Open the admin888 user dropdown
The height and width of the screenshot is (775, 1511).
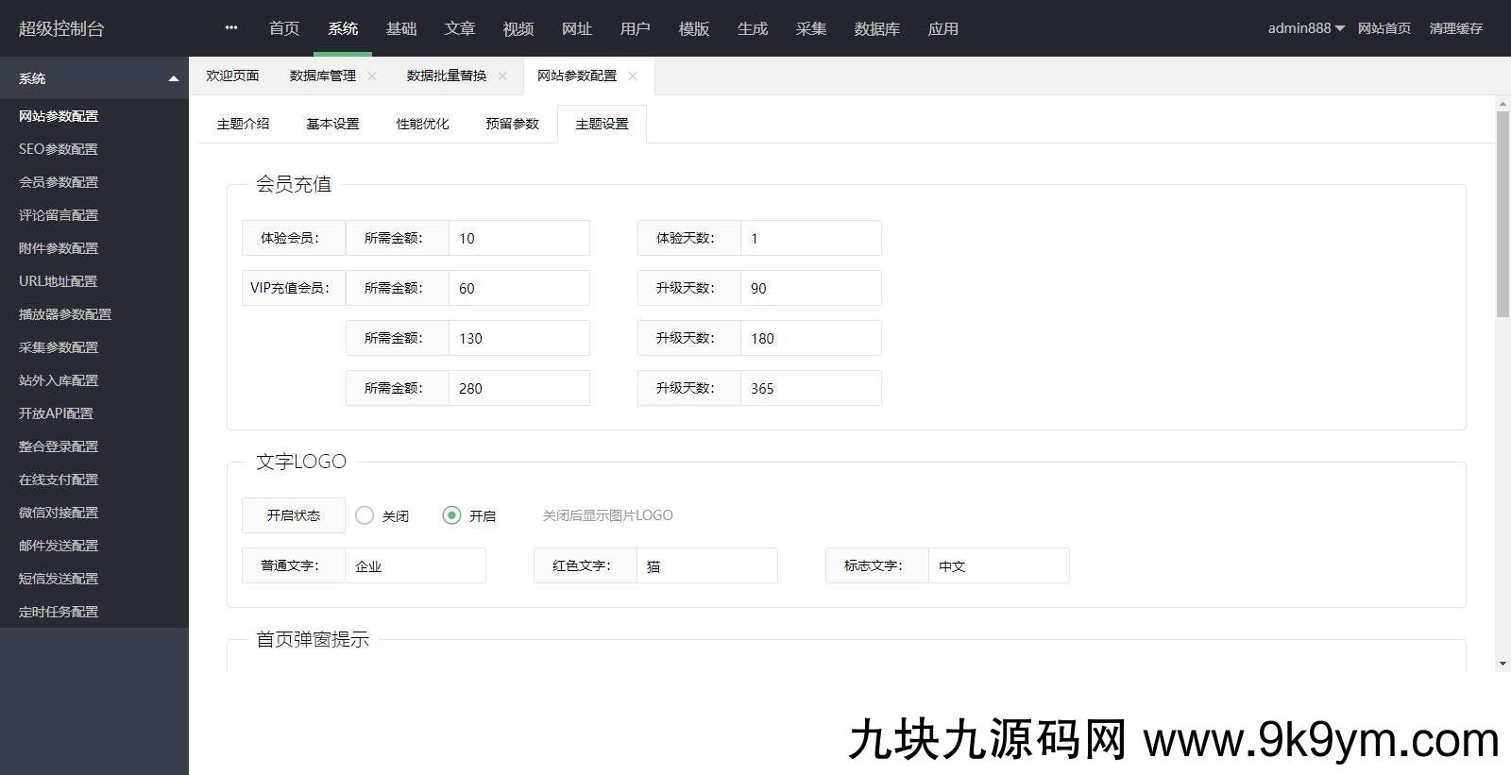pyautogui.click(x=1305, y=28)
